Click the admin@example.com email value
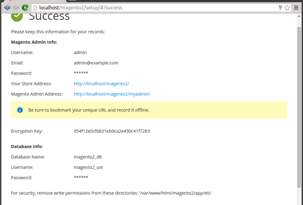 [x=96, y=63]
